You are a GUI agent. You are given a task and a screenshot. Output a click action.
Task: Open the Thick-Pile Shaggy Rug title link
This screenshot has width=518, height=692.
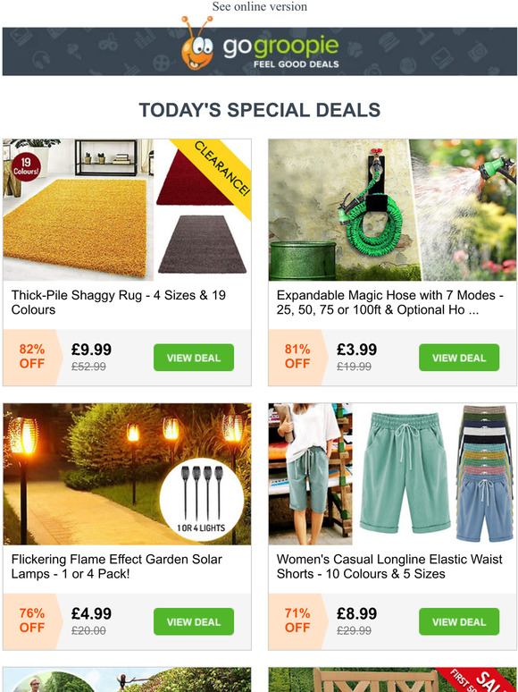pyautogui.click(x=118, y=302)
